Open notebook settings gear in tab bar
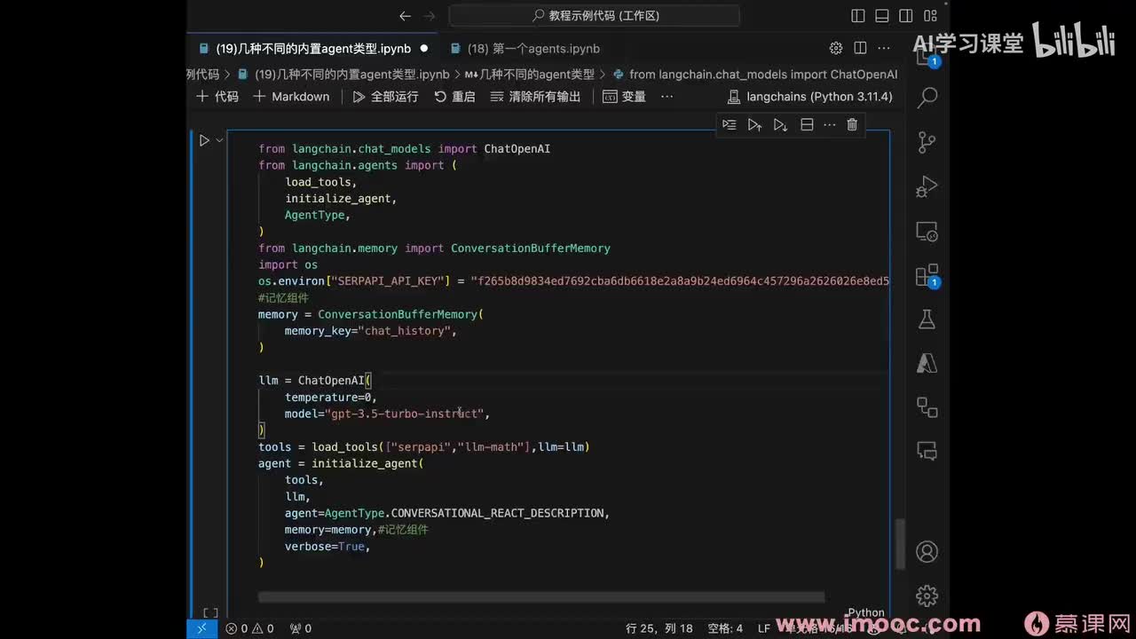Screen dimensions: 1136x639 836,48
